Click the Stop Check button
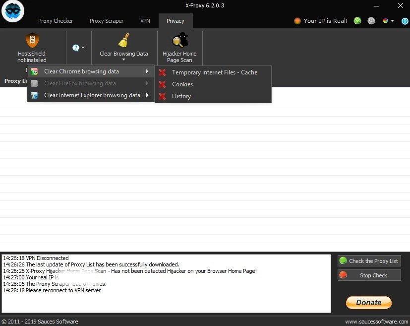This screenshot has width=410, height=326. click(x=369, y=275)
